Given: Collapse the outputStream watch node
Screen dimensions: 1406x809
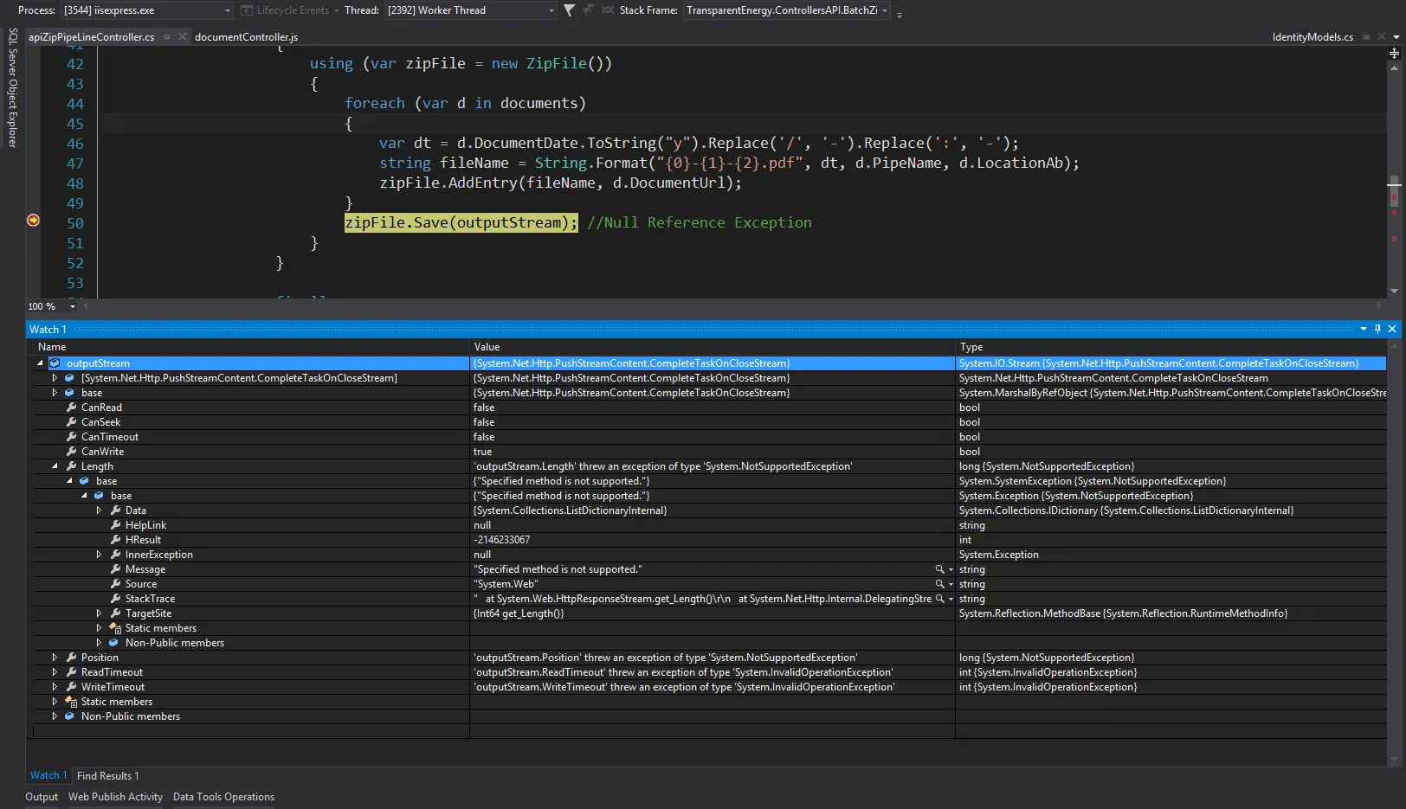Looking at the screenshot, I should [40, 363].
